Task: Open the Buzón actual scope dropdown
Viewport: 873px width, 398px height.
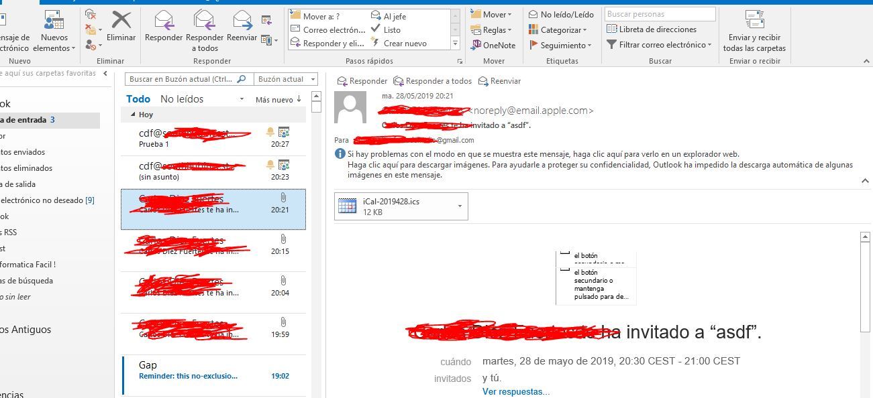Action: [x=287, y=79]
